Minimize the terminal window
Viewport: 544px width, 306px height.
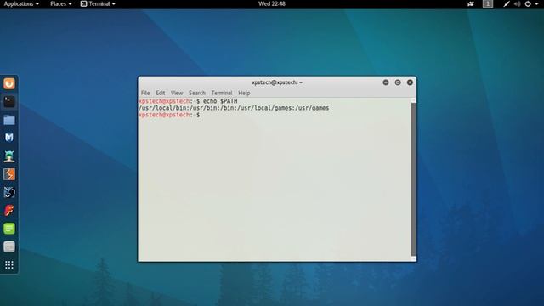(x=385, y=82)
